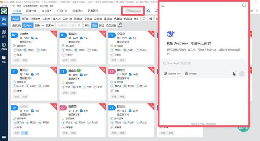Open the 材料库 section in left sidebar
Image resolution: width=260 pixels, height=141 pixels.
[4, 46]
